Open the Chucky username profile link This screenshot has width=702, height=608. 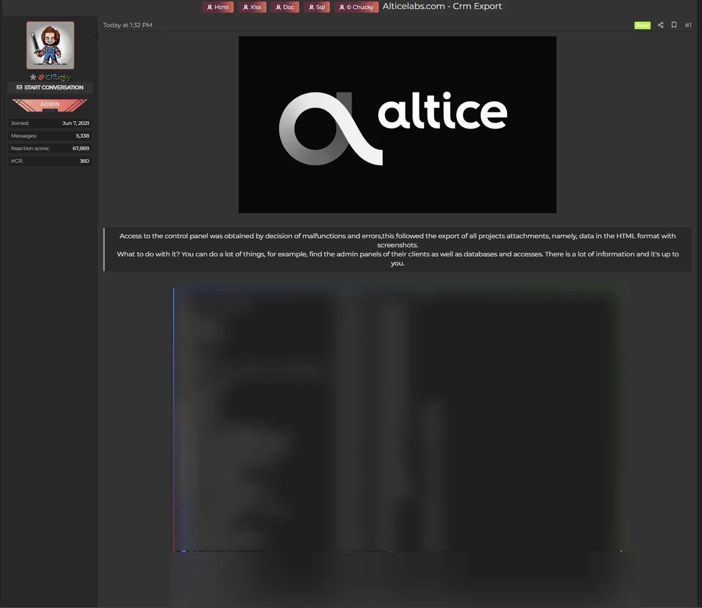(58, 78)
